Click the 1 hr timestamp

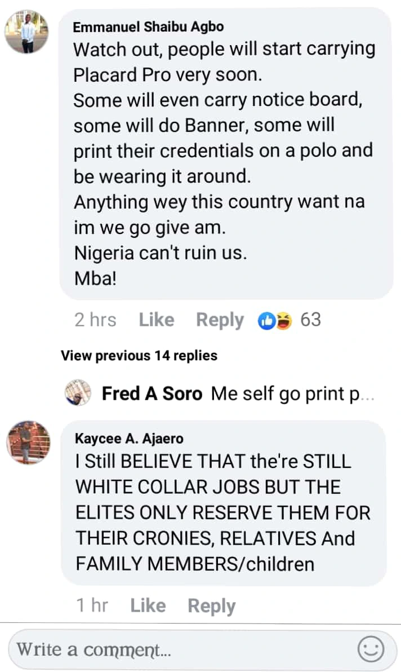pyautogui.click(x=92, y=605)
